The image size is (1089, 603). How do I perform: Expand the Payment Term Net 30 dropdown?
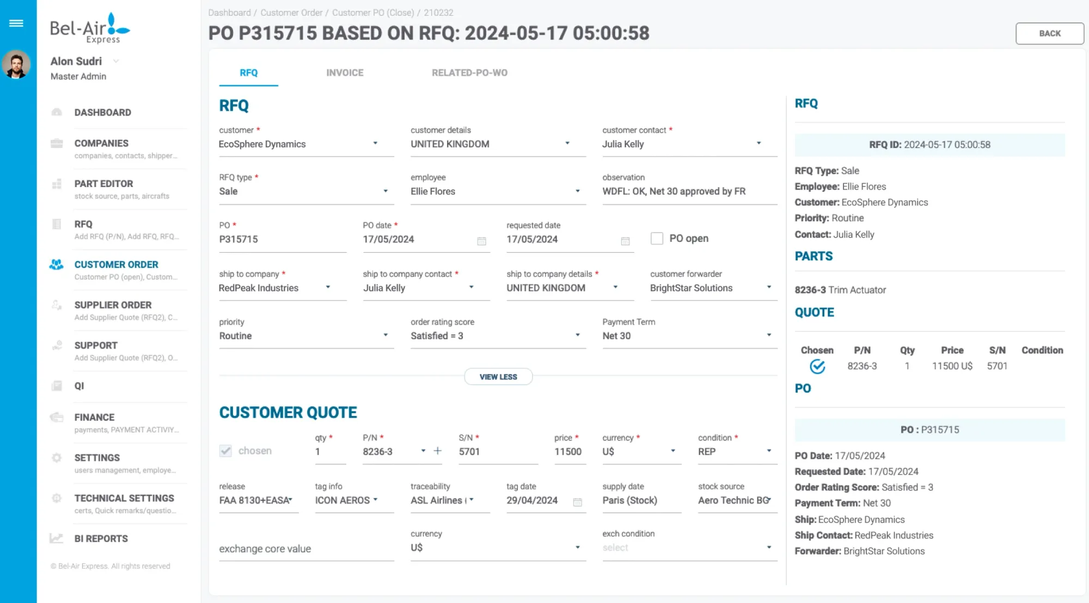click(689, 336)
